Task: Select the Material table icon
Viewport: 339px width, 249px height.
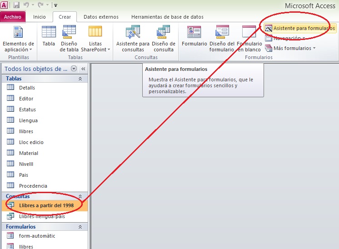Action: pos(10,153)
